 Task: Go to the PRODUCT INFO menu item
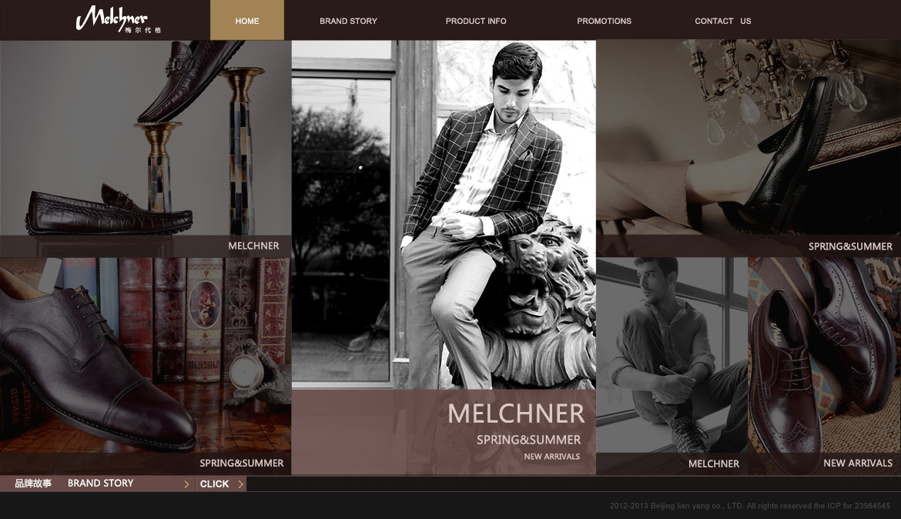pos(476,21)
